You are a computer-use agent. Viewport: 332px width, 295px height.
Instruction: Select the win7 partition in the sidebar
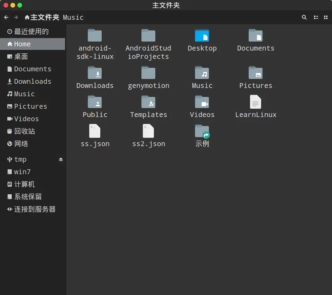22,172
